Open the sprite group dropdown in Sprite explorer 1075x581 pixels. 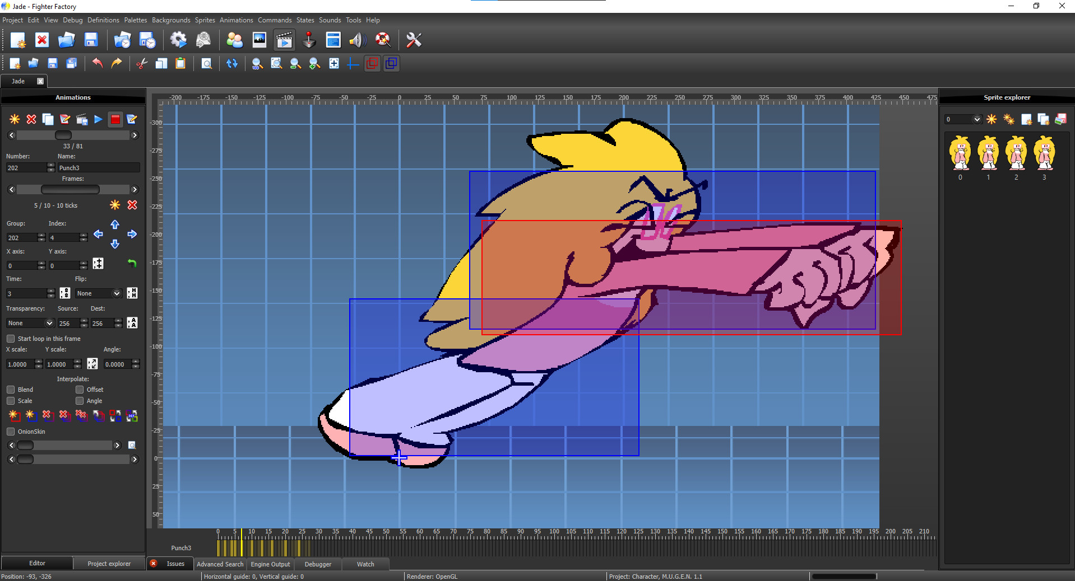click(x=977, y=119)
